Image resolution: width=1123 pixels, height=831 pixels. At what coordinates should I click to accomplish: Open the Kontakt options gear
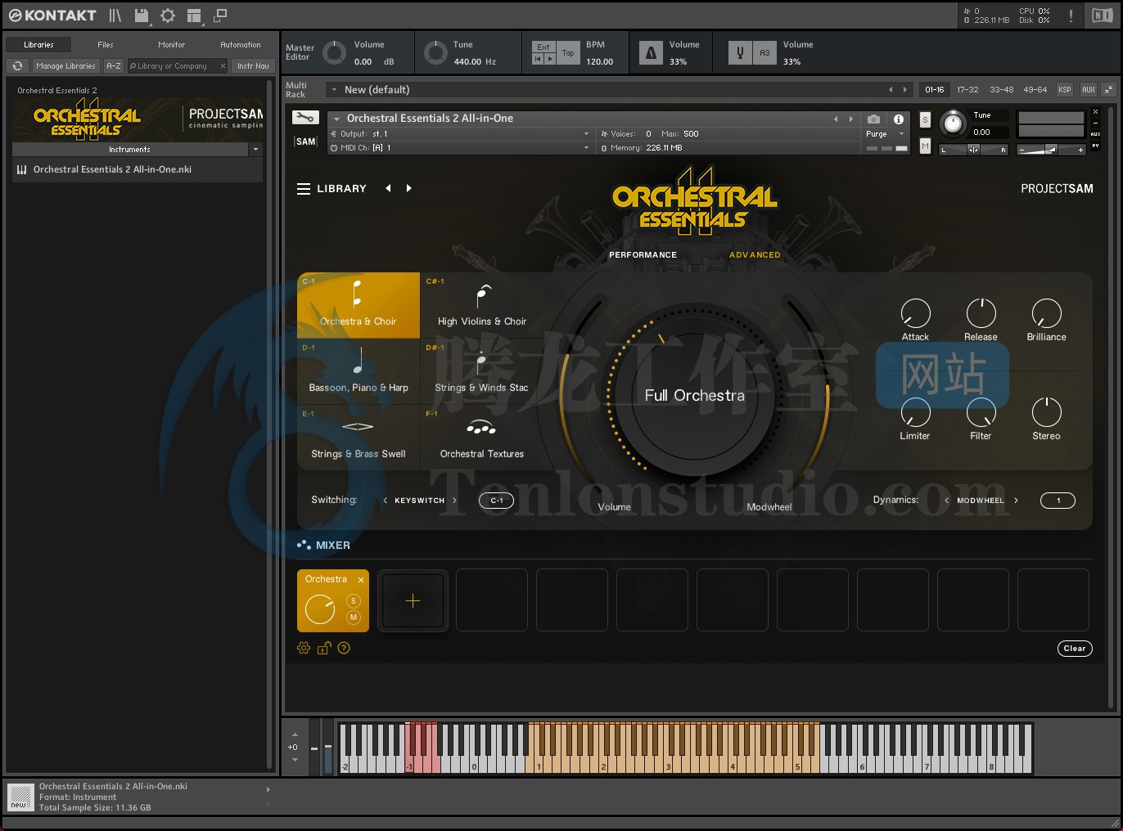point(168,16)
